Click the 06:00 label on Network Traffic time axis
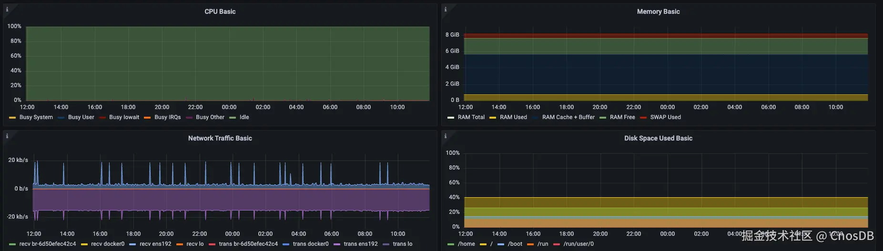The image size is (883, 251). coord(332,234)
